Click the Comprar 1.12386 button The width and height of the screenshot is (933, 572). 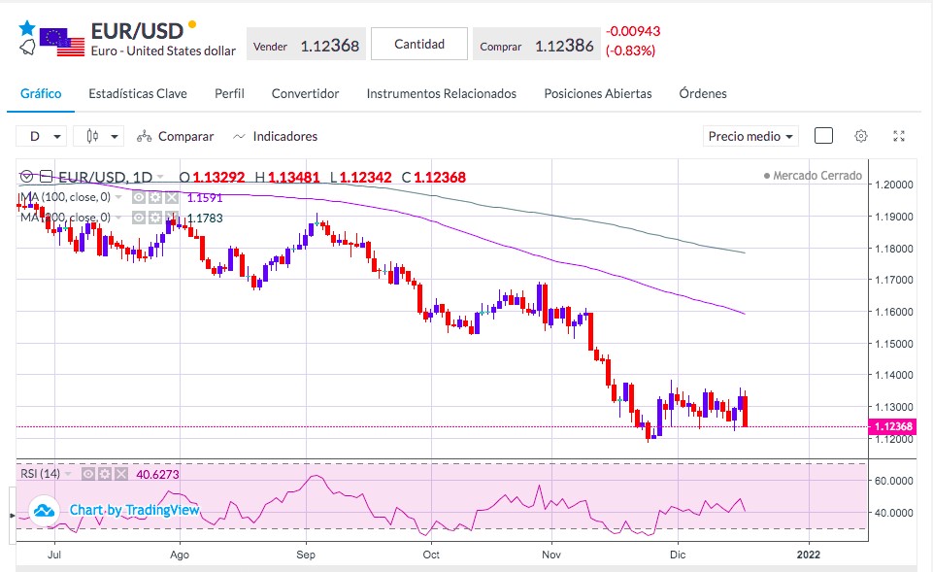537,44
